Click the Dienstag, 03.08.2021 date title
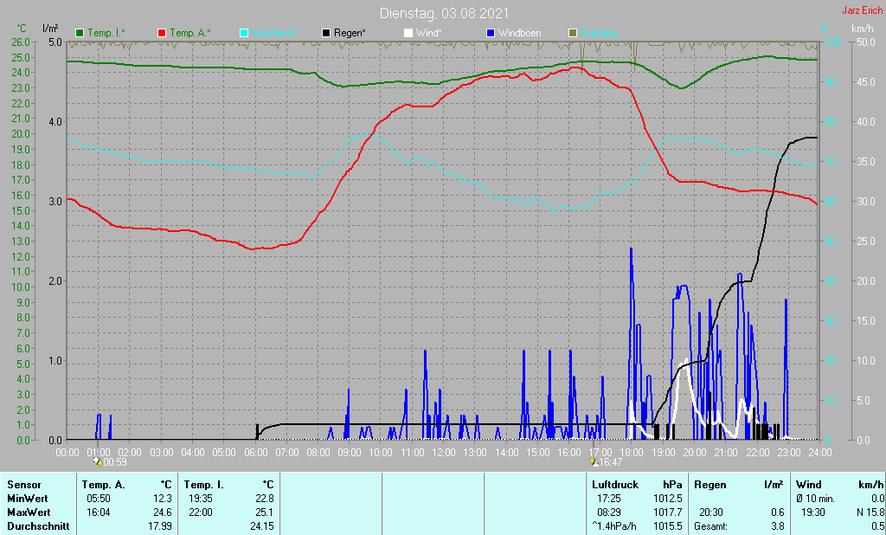Viewport: 886px width, 535px height. pyautogui.click(x=444, y=13)
